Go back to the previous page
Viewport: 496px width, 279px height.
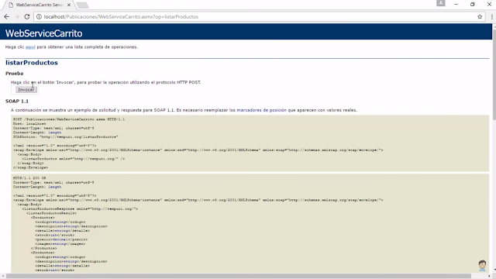7,17
